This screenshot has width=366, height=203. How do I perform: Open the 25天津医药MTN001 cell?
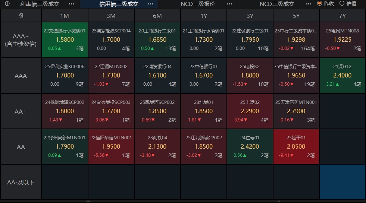pyautogui.click(x=296, y=111)
